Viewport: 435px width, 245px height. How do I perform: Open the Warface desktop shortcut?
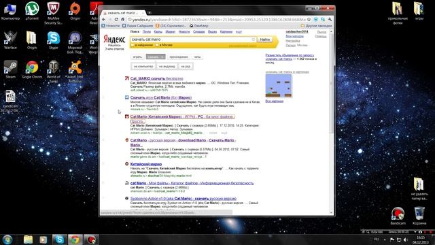[10, 40]
